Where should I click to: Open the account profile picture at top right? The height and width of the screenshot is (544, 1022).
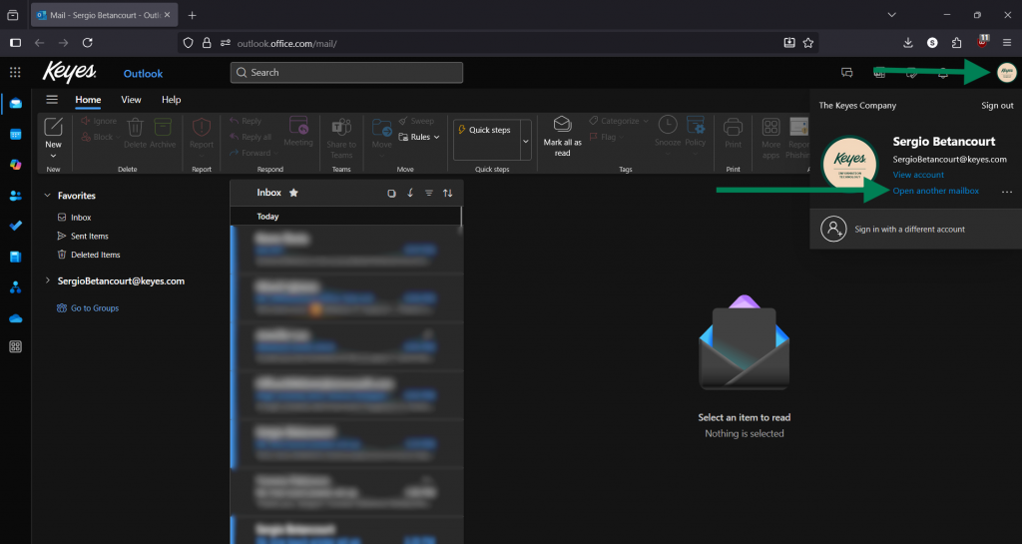(1006, 72)
